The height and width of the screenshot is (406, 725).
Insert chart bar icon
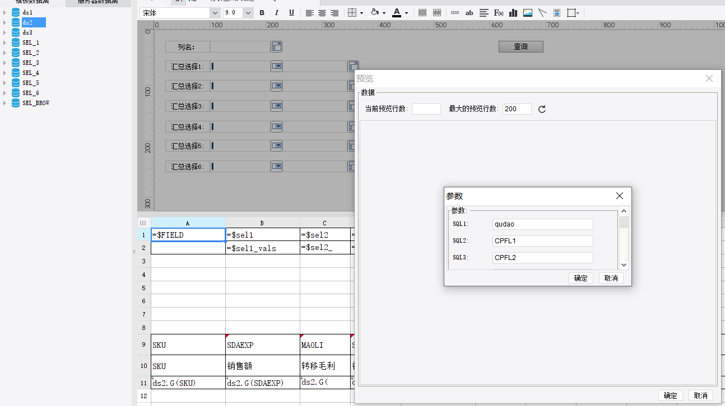[513, 13]
